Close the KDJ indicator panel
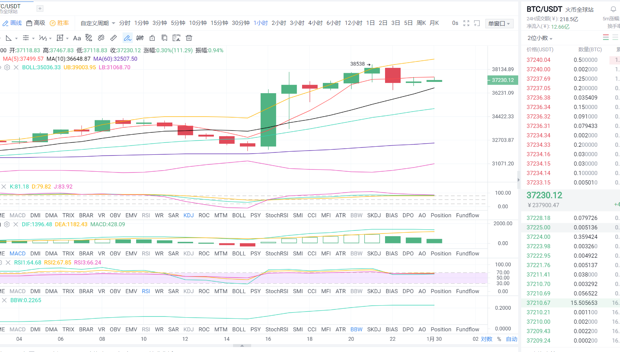The width and height of the screenshot is (620, 352). click(4, 187)
